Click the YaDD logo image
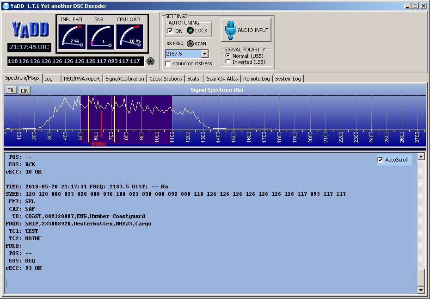 coord(31,29)
